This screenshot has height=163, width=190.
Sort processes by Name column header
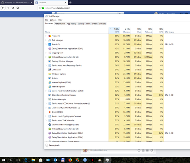click(x=76, y=30)
